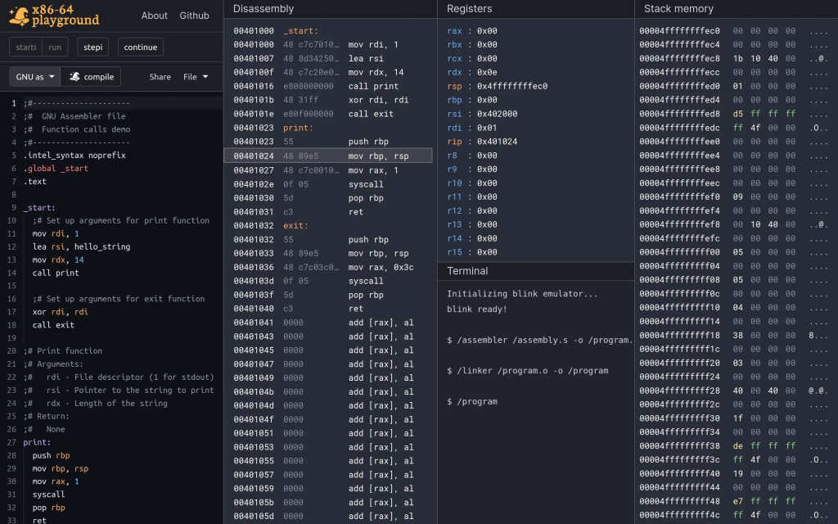Open the Share option

pos(160,77)
